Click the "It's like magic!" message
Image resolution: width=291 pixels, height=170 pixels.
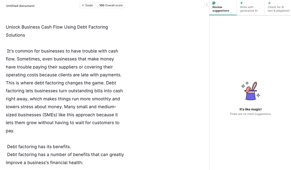250,109
